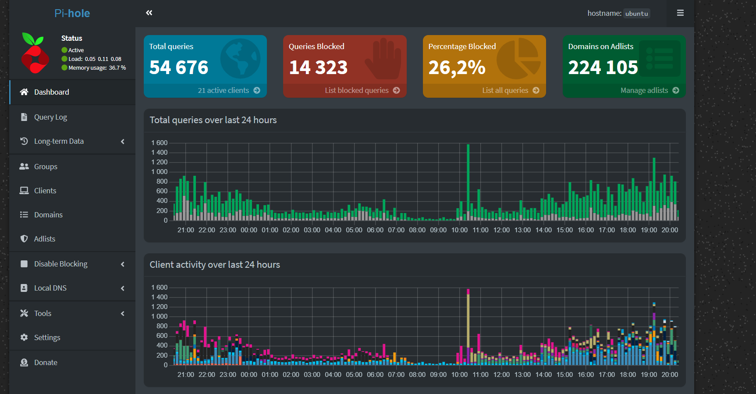
Task: Click the Load 0.05 0.11 0.08 text
Action: click(95, 59)
